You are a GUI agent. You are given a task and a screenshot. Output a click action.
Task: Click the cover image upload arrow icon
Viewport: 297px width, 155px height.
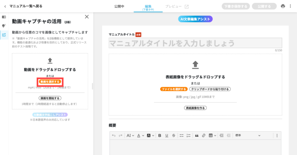click(195, 65)
